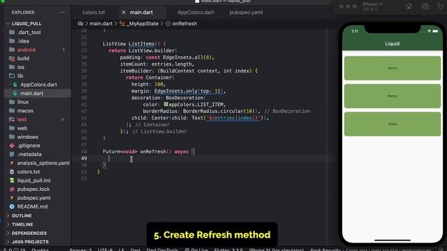The image size is (447, 251).
Task: Click the onRefresh method name in code
Action: [x=153, y=152]
